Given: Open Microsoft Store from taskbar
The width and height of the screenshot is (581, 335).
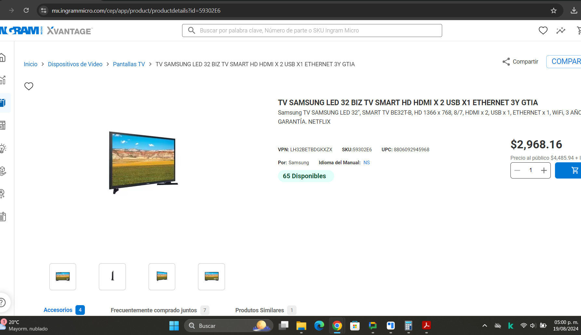Looking at the screenshot, I should tap(355, 326).
